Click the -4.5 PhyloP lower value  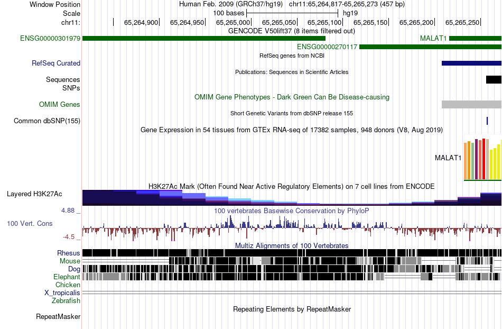coord(69,237)
